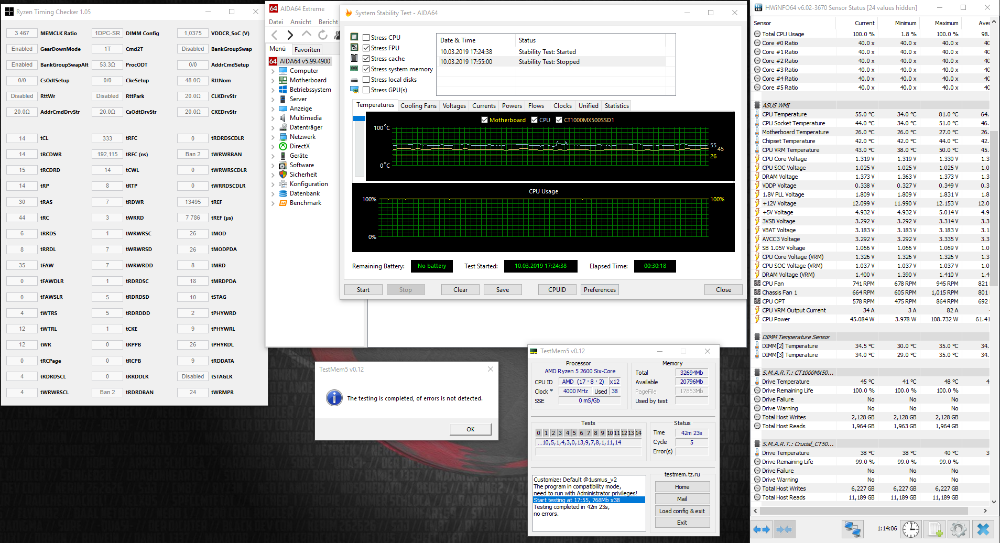Click HWiNFO expand columns arrows icon
This screenshot has height=543, width=1000.
click(x=762, y=529)
